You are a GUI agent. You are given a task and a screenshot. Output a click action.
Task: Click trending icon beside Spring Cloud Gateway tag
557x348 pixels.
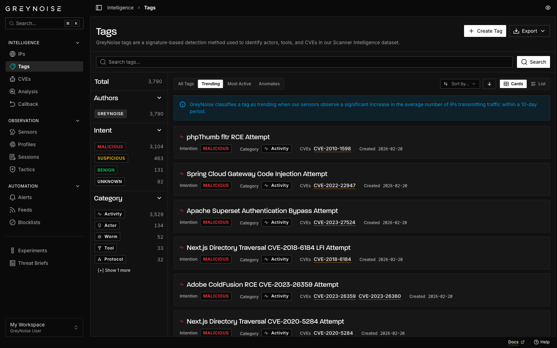[x=182, y=174]
